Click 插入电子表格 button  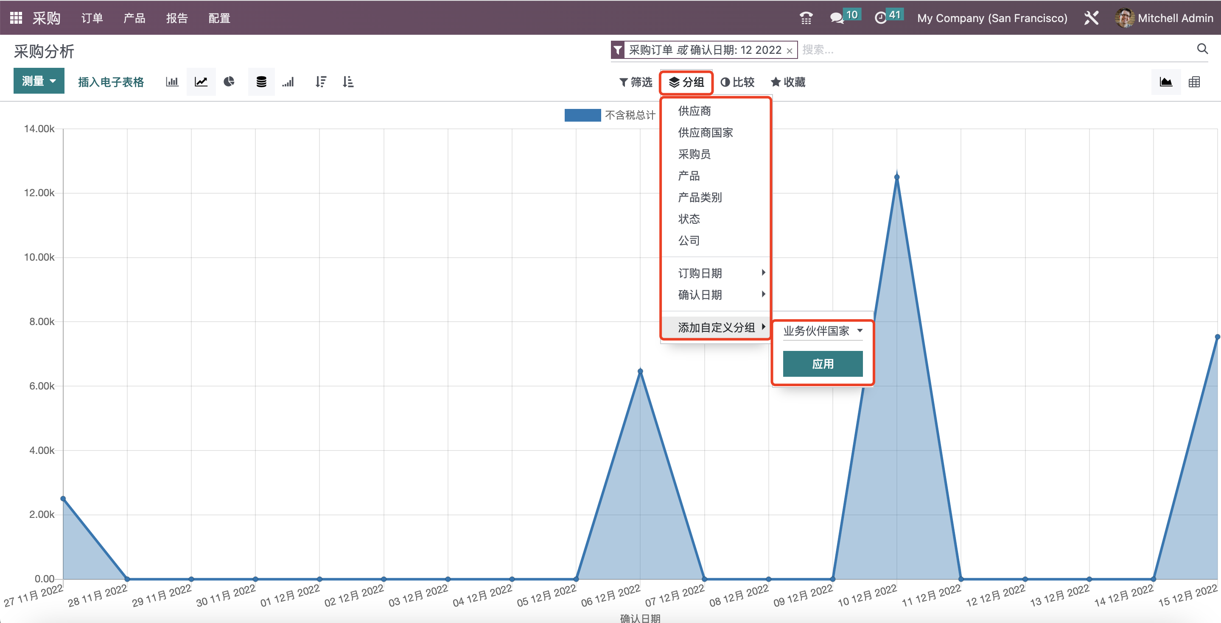point(111,82)
